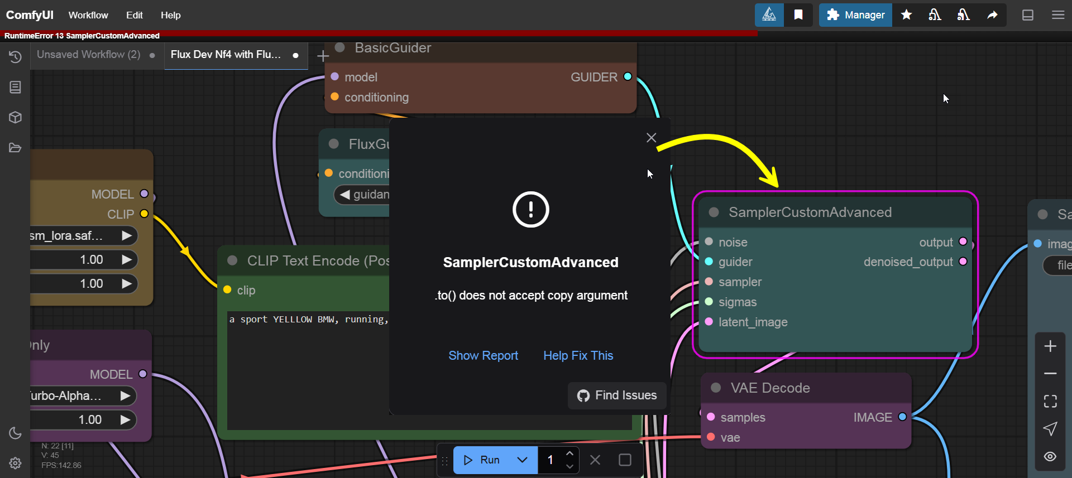
Task: Toggle dark theme moon icon
Action: pos(15,433)
